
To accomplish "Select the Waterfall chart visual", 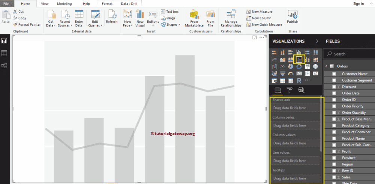I will tap(274, 66).
